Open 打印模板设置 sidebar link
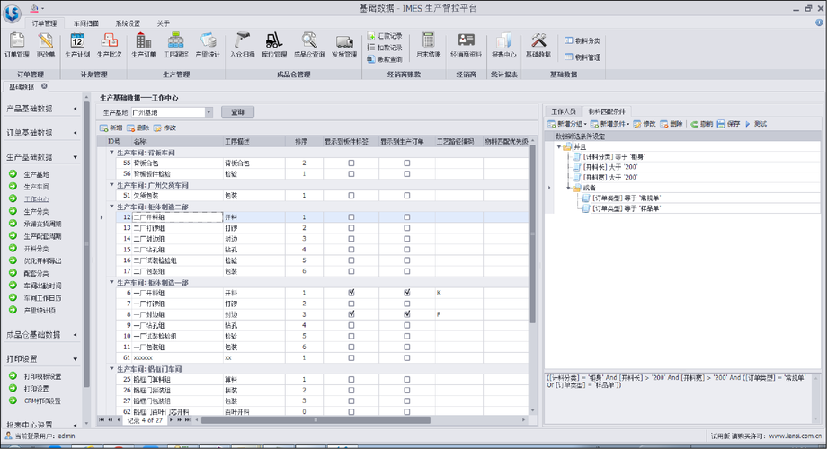The height and width of the screenshot is (449, 827). (43, 376)
